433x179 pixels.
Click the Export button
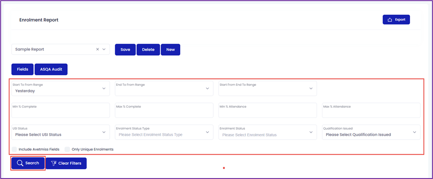tap(396, 20)
